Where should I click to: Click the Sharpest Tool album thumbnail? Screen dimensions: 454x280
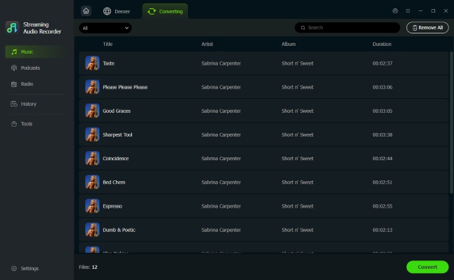92,134
